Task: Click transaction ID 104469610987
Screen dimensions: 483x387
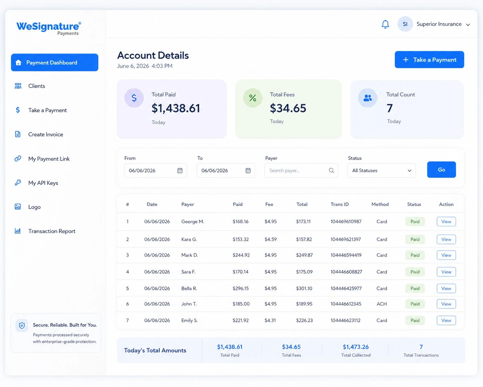Action: coord(346,221)
